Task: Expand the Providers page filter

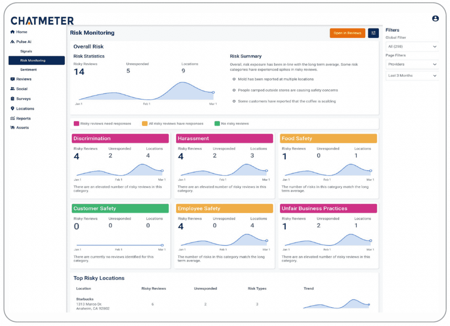Action: [x=412, y=64]
